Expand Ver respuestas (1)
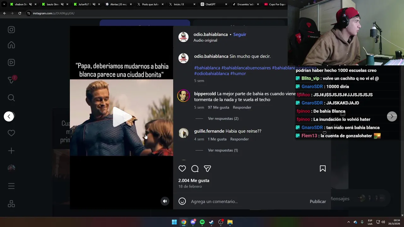This screenshot has width=404, height=227. pos(223,150)
